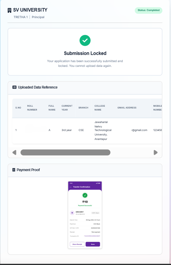The width and height of the screenshot is (171, 265).
Task: Click the purple D avatar in the receipt
Action: (72, 213)
